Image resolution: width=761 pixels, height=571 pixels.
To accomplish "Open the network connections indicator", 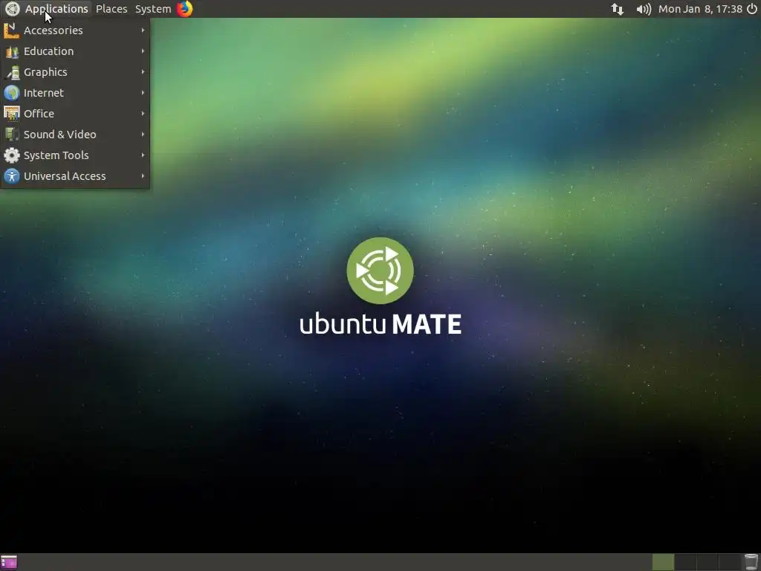I will [x=618, y=9].
